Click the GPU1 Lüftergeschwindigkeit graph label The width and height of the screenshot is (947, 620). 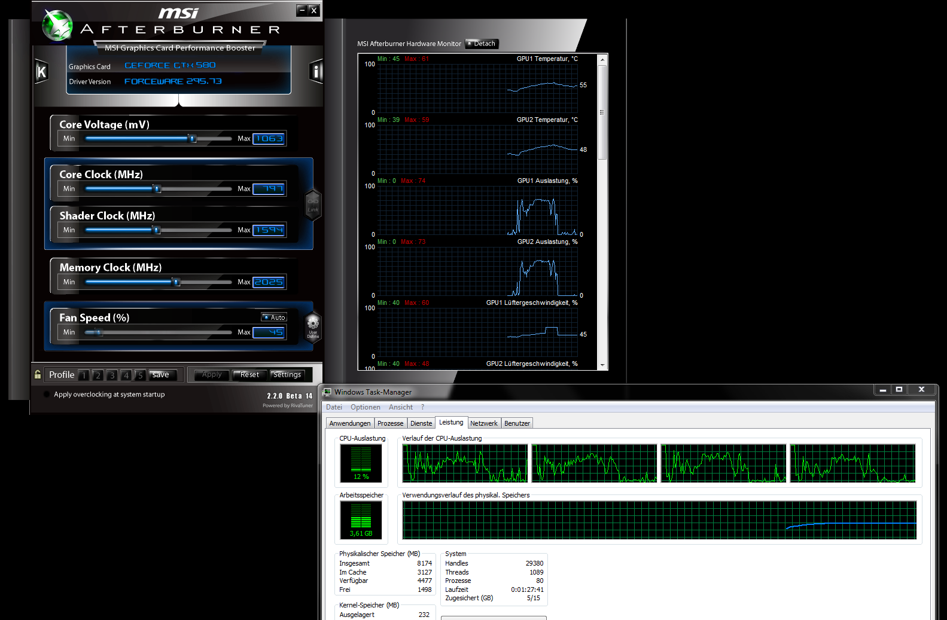tap(532, 303)
